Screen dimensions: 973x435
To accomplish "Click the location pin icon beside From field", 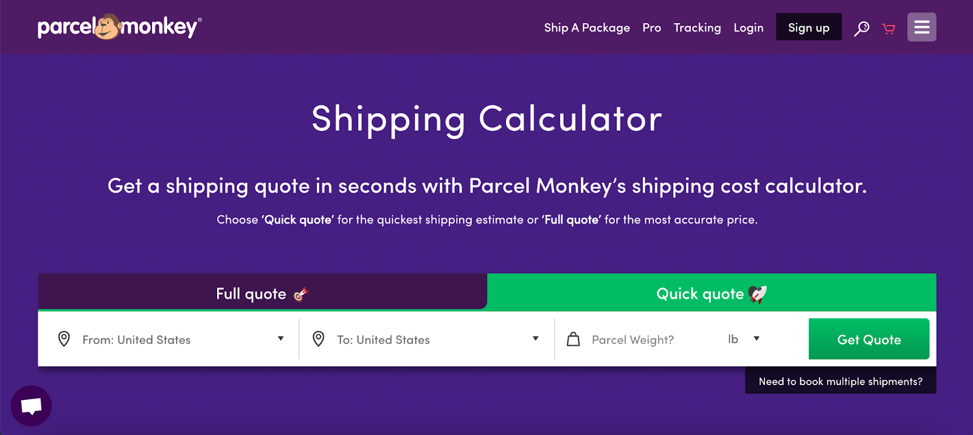I will [x=64, y=339].
